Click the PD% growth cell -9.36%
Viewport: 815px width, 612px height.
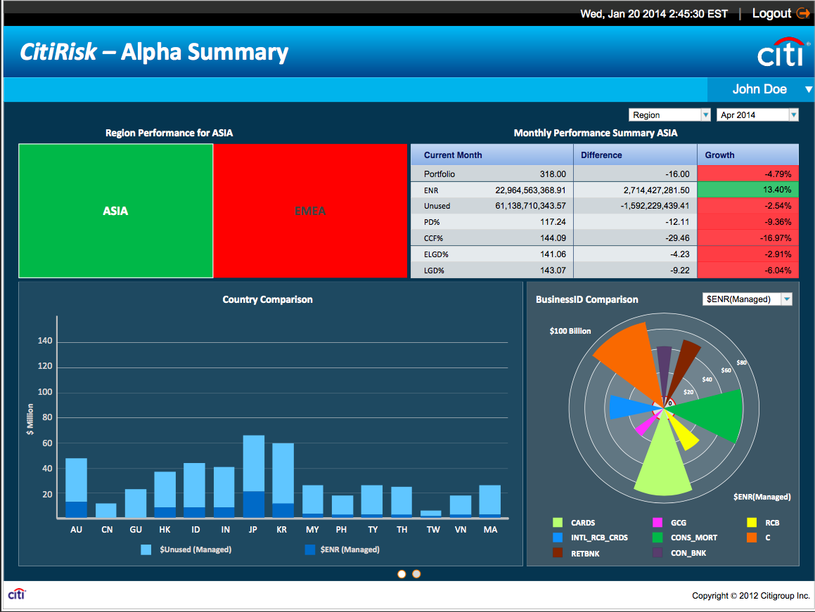(748, 222)
